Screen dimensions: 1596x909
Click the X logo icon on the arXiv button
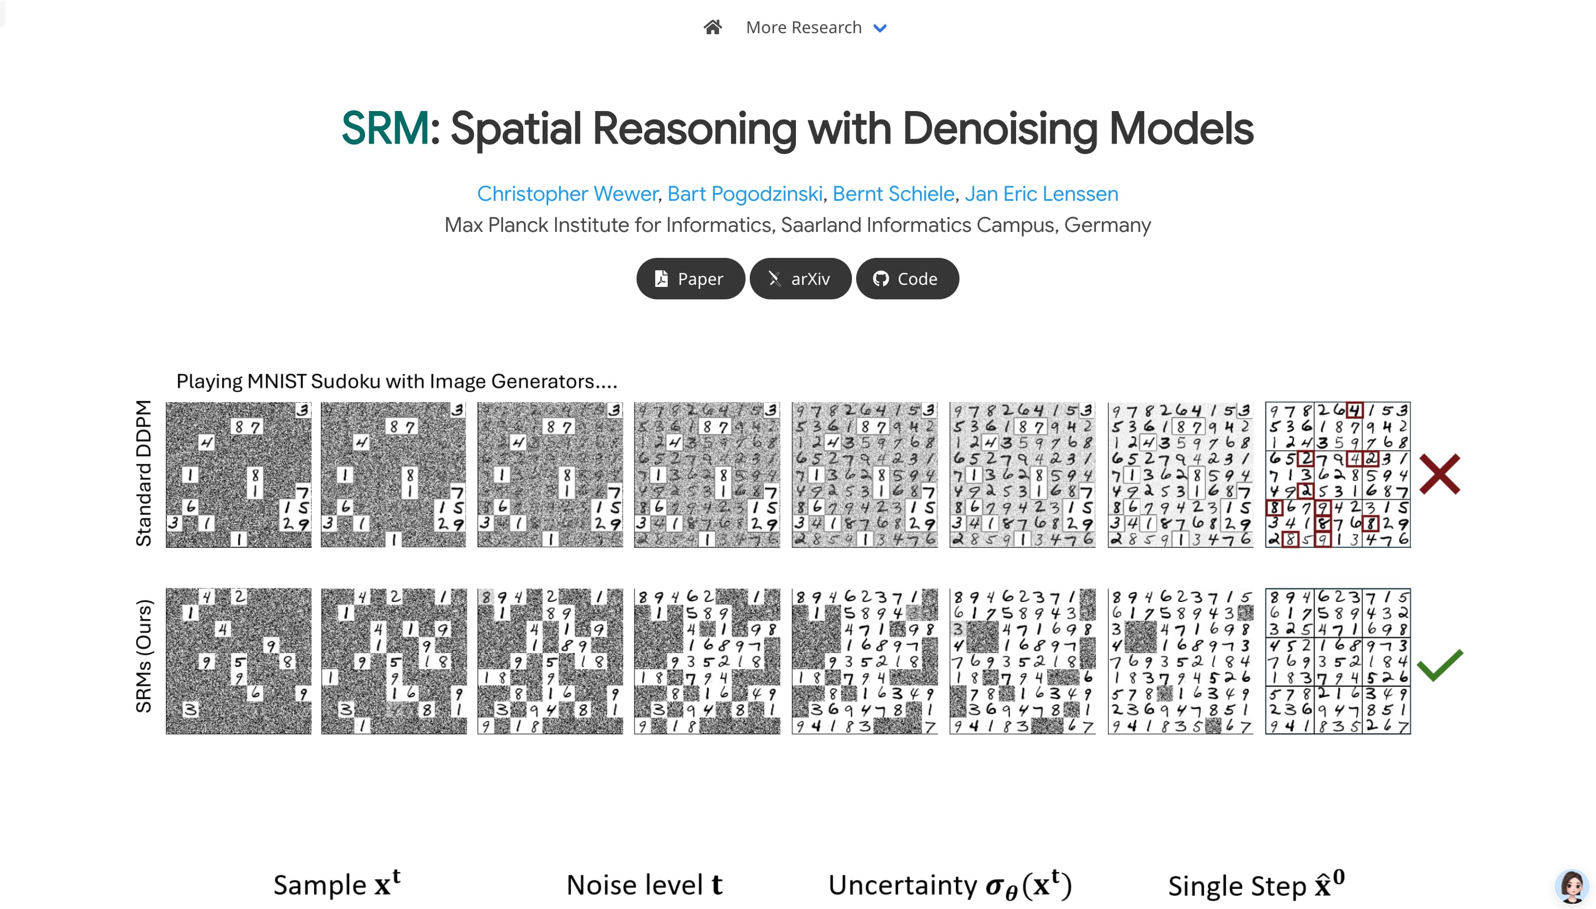coord(775,279)
